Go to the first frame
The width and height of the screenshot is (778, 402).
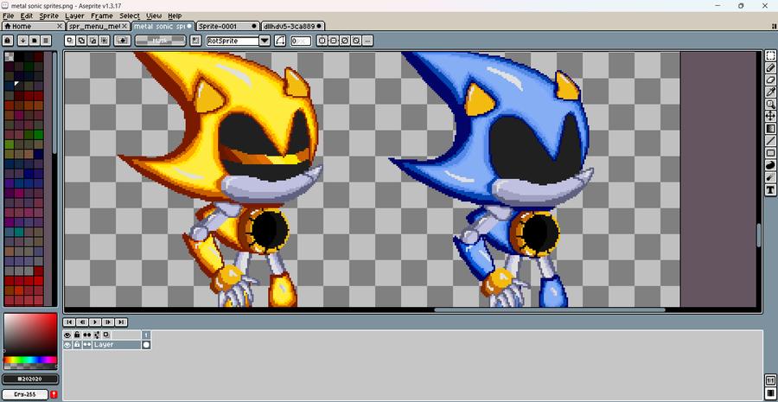69,322
